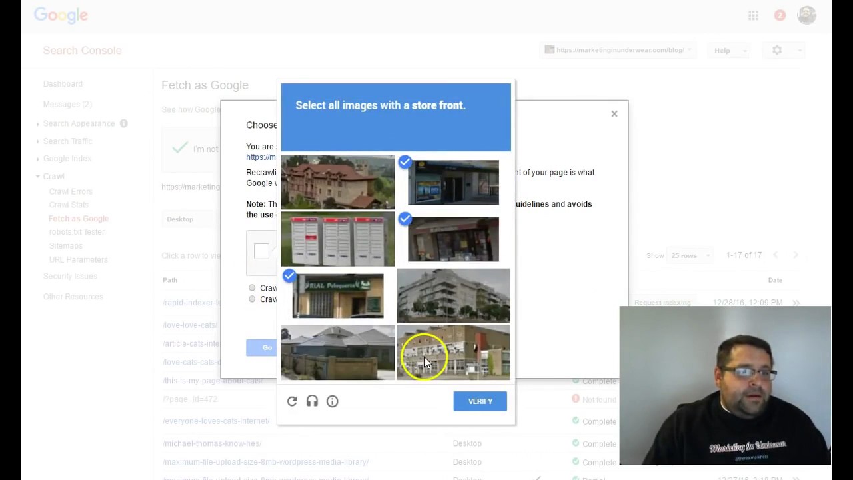Open Dashboard in sidebar
Viewport: 853px width, 480px height.
(x=63, y=84)
